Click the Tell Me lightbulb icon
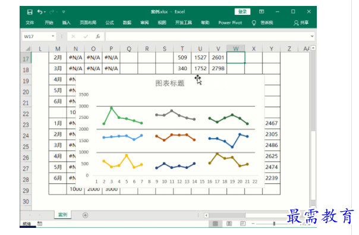Screen dimensions: 359x235 click(x=254, y=23)
